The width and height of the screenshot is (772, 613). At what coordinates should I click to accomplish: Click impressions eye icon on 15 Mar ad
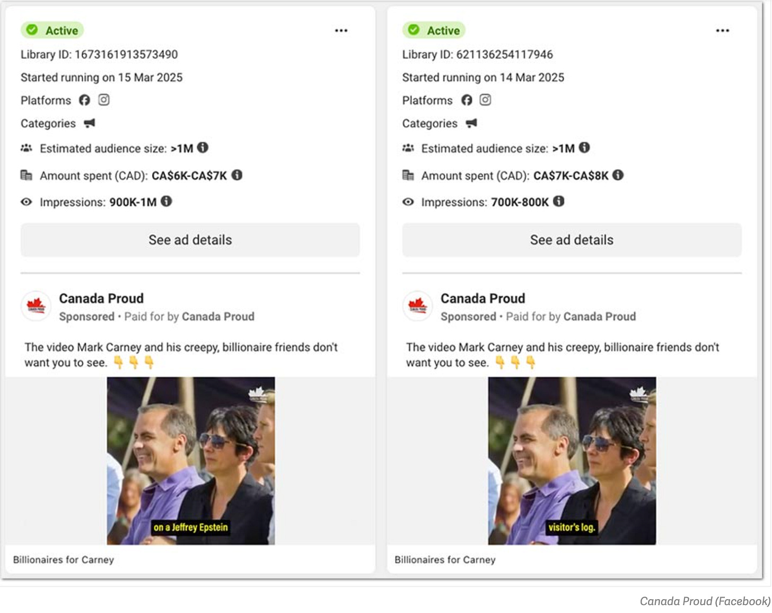tap(26, 202)
